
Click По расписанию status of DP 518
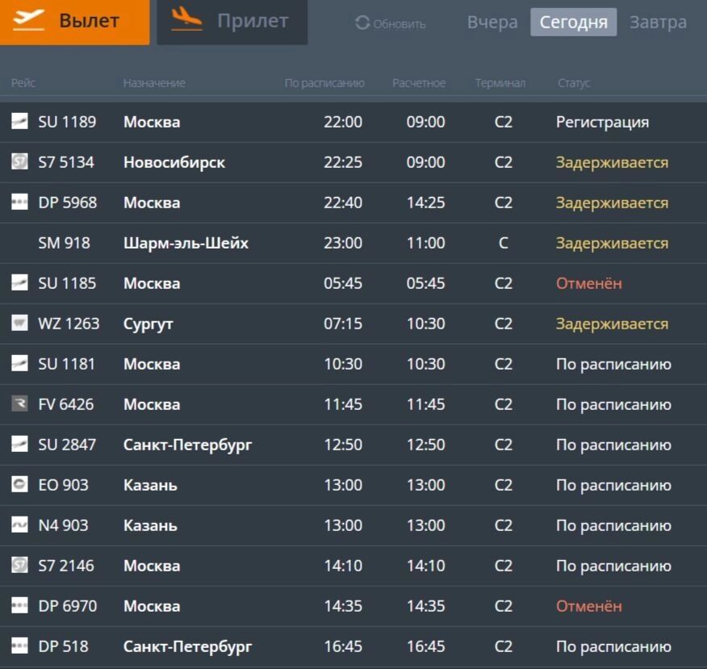[x=613, y=647]
